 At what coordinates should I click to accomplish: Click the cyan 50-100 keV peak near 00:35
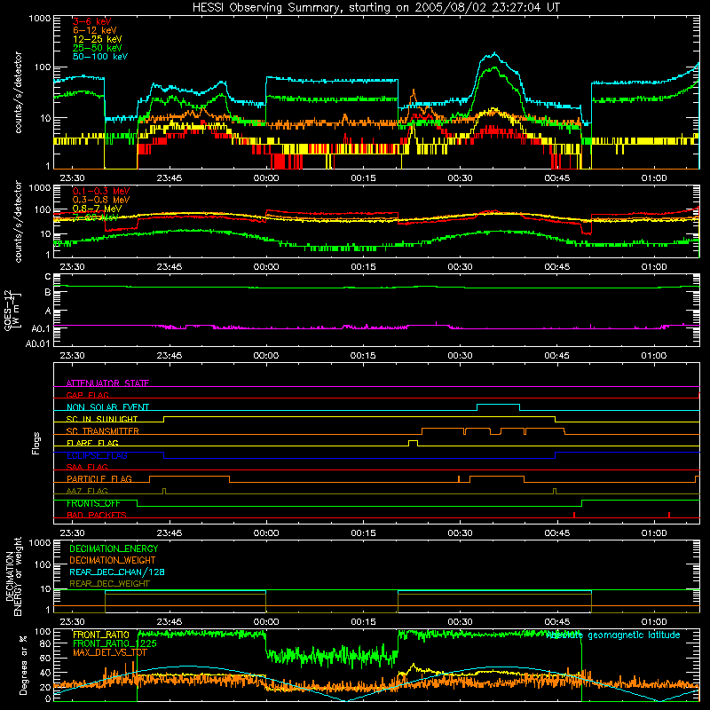point(494,54)
